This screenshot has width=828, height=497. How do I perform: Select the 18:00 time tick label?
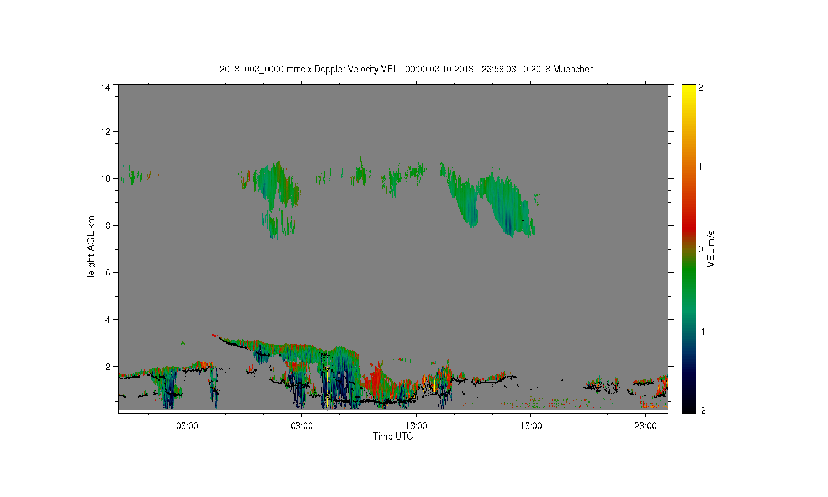[x=531, y=426]
